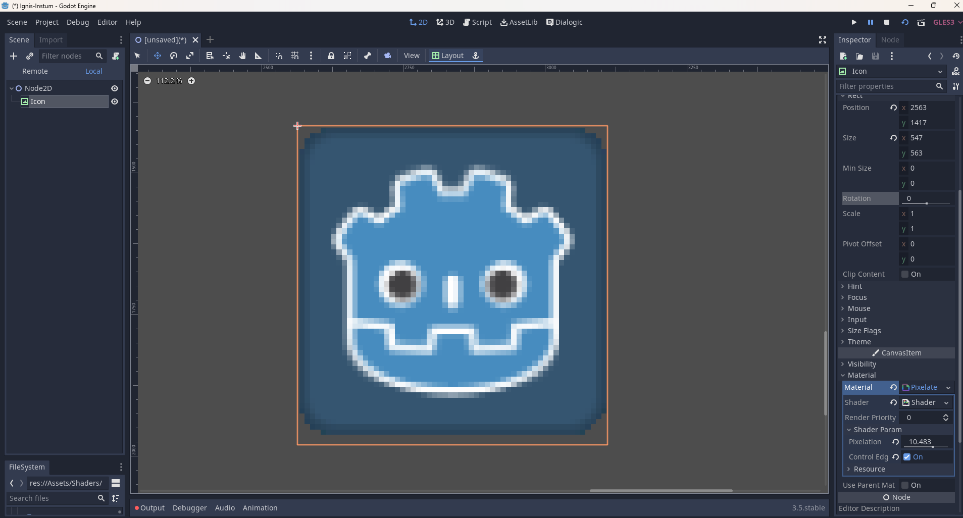The width and height of the screenshot is (963, 518).
Task: Open the Anchor presets menu
Action: click(x=476, y=56)
